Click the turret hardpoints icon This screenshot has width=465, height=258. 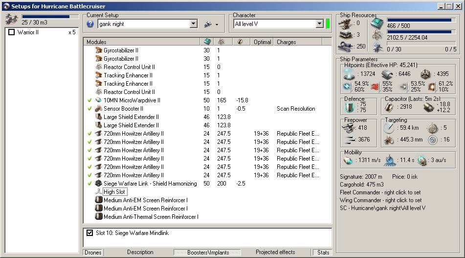point(346,24)
